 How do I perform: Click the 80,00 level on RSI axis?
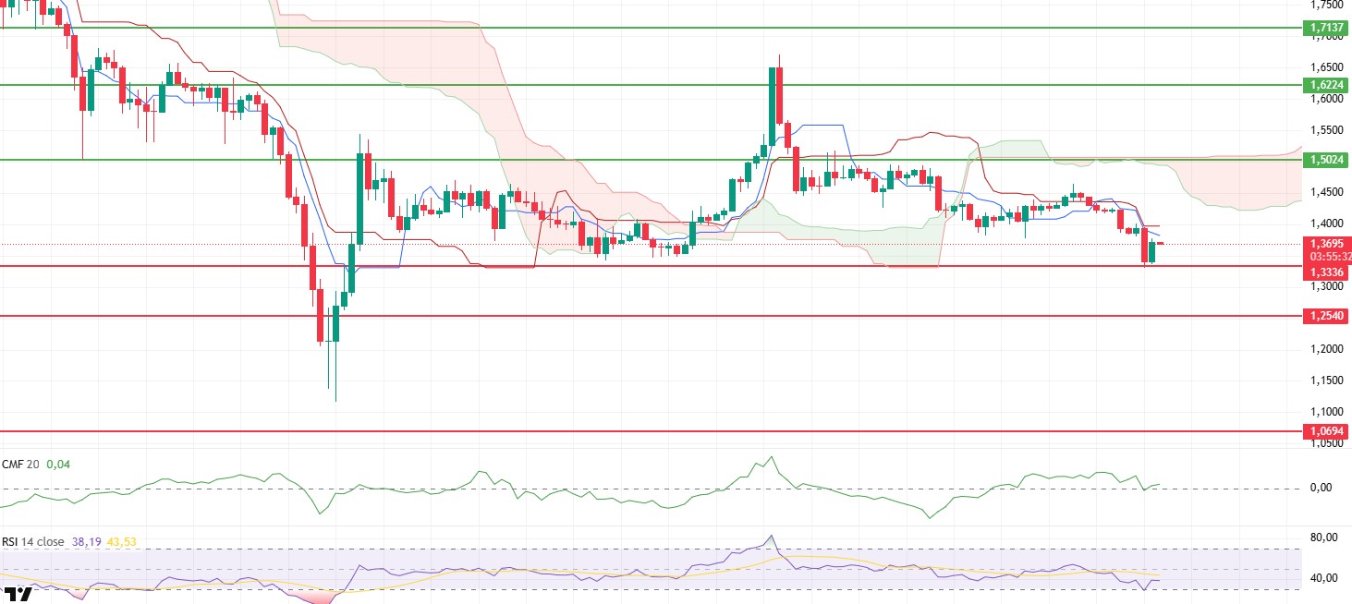click(1324, 538)
